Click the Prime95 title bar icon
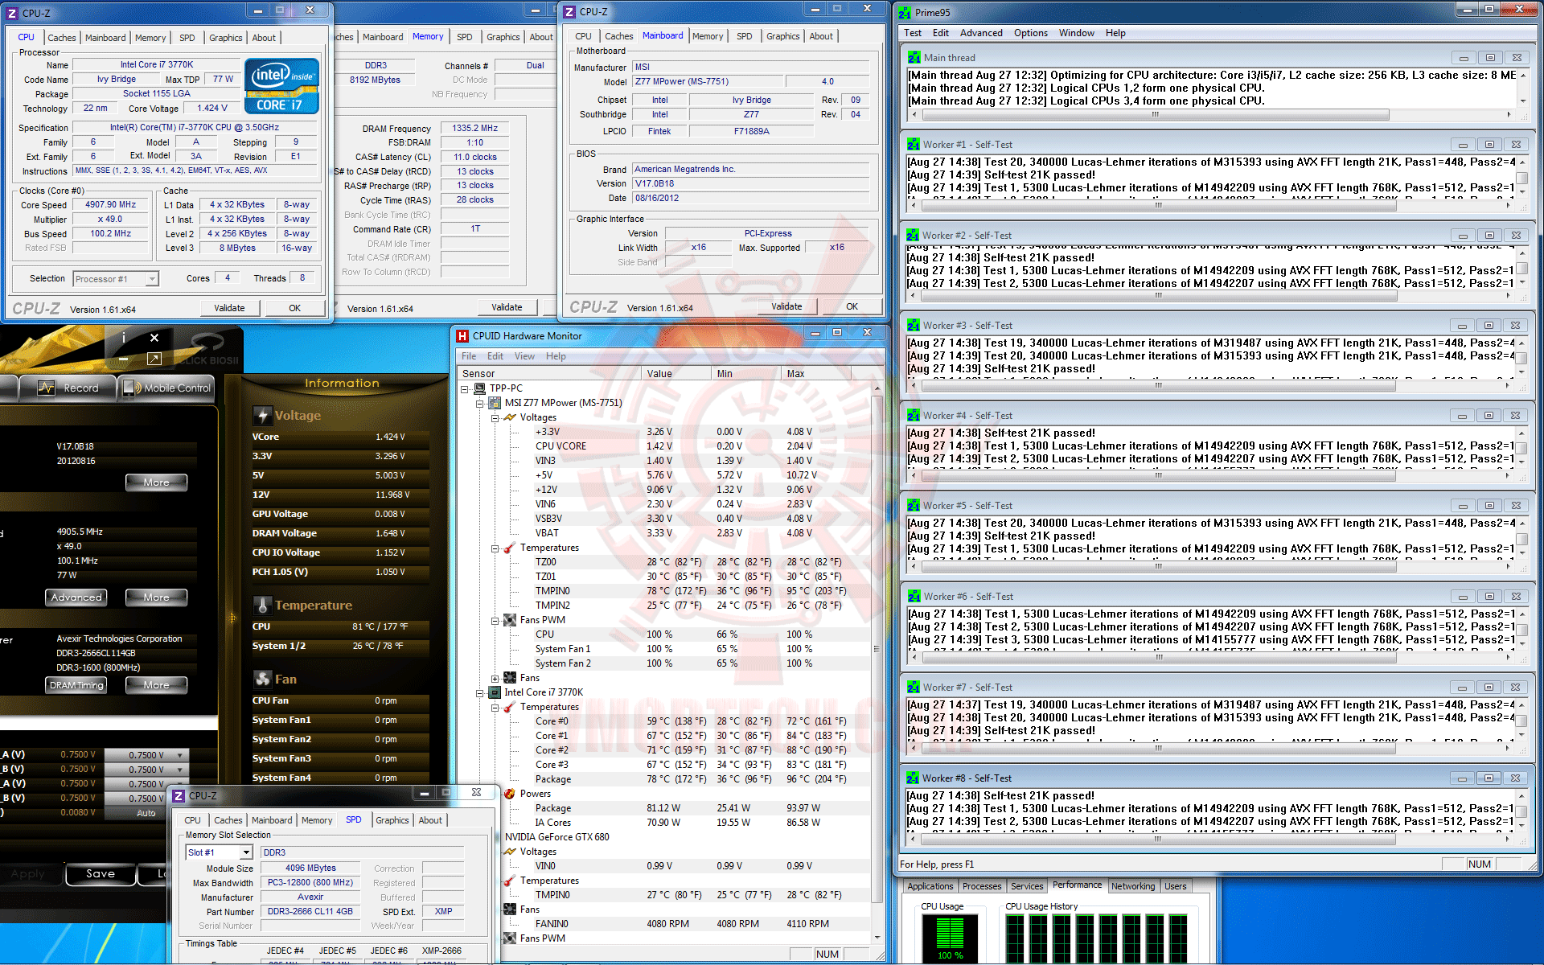 pos(905,12)
